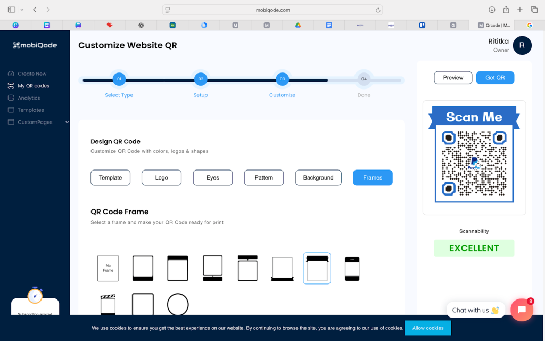Go to step 02 Setup in progress bar
This screenshot has width=545, height=341.
tap(200, 79)
